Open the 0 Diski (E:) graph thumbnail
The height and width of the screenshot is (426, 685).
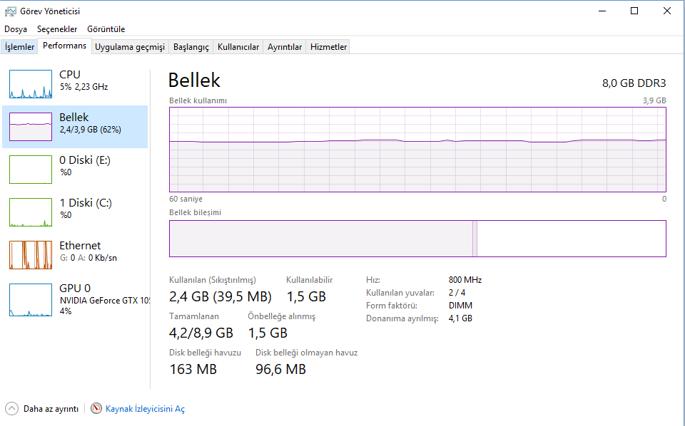[31, 170]
